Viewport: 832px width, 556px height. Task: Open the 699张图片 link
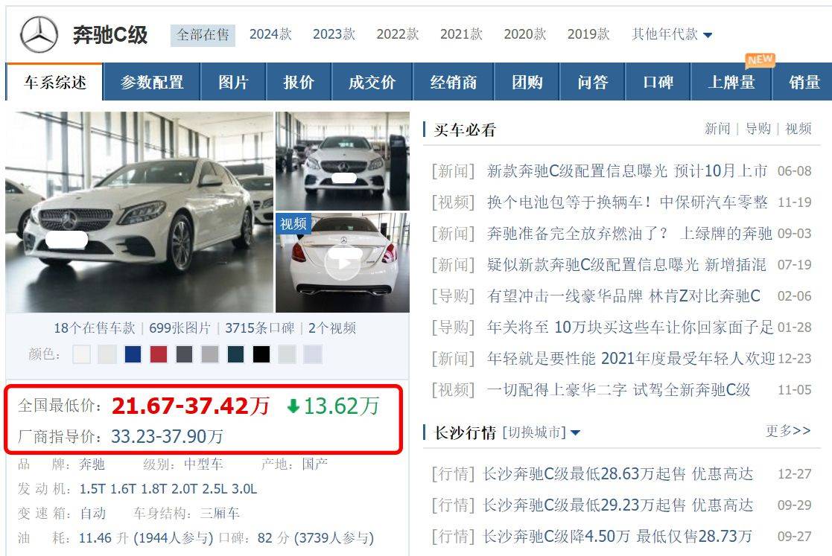pyautogui.click(x=180, y=328)
